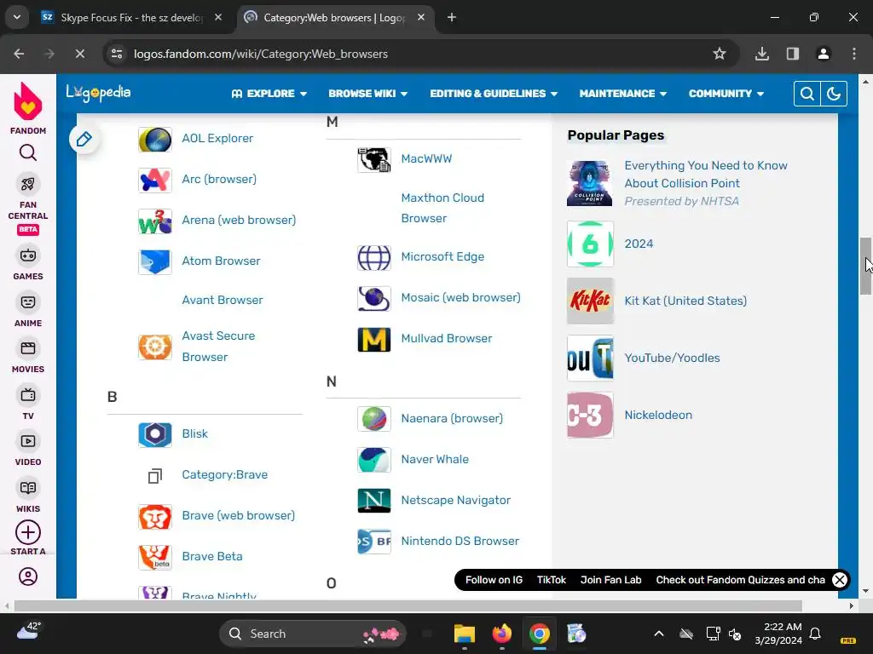Open the TV icon in sidebar
The height and width of the screenshot is (654, 873).
(x=28, y=395)
